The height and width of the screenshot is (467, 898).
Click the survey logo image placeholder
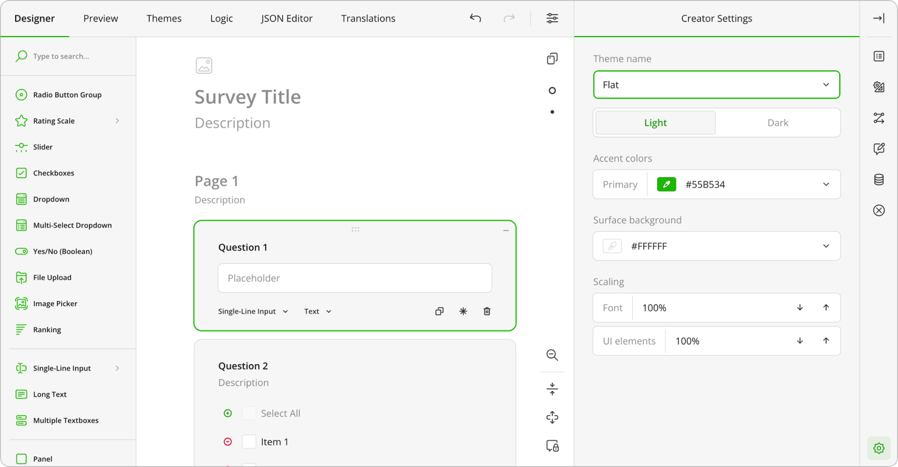tap(204, 66)
